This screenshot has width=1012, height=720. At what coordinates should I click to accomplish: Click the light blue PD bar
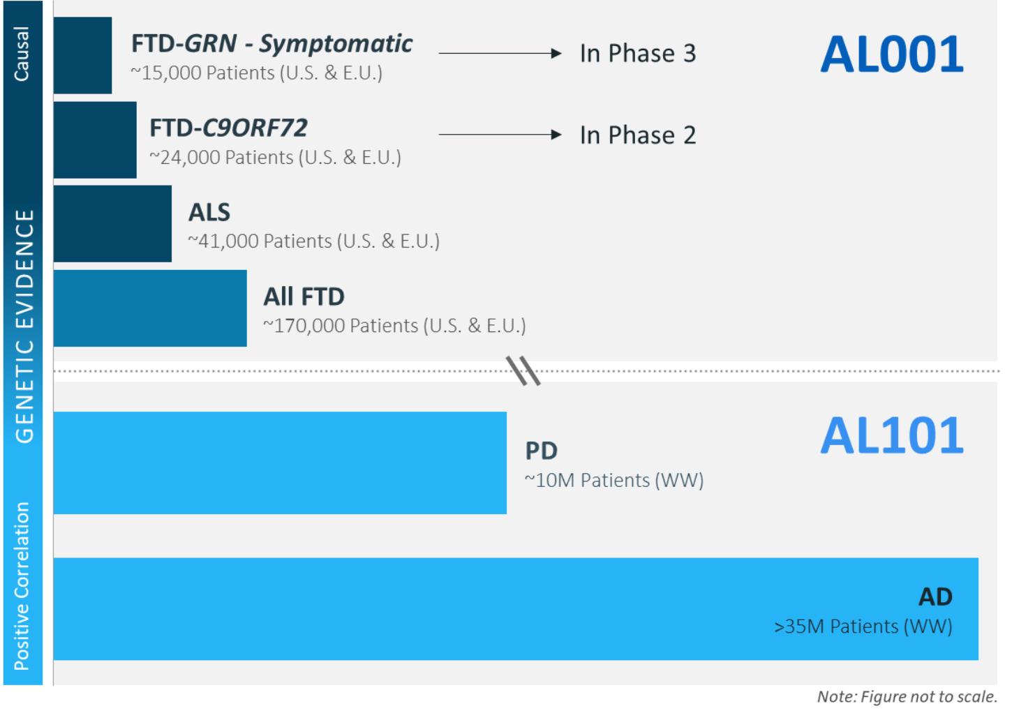click(280, 463)
